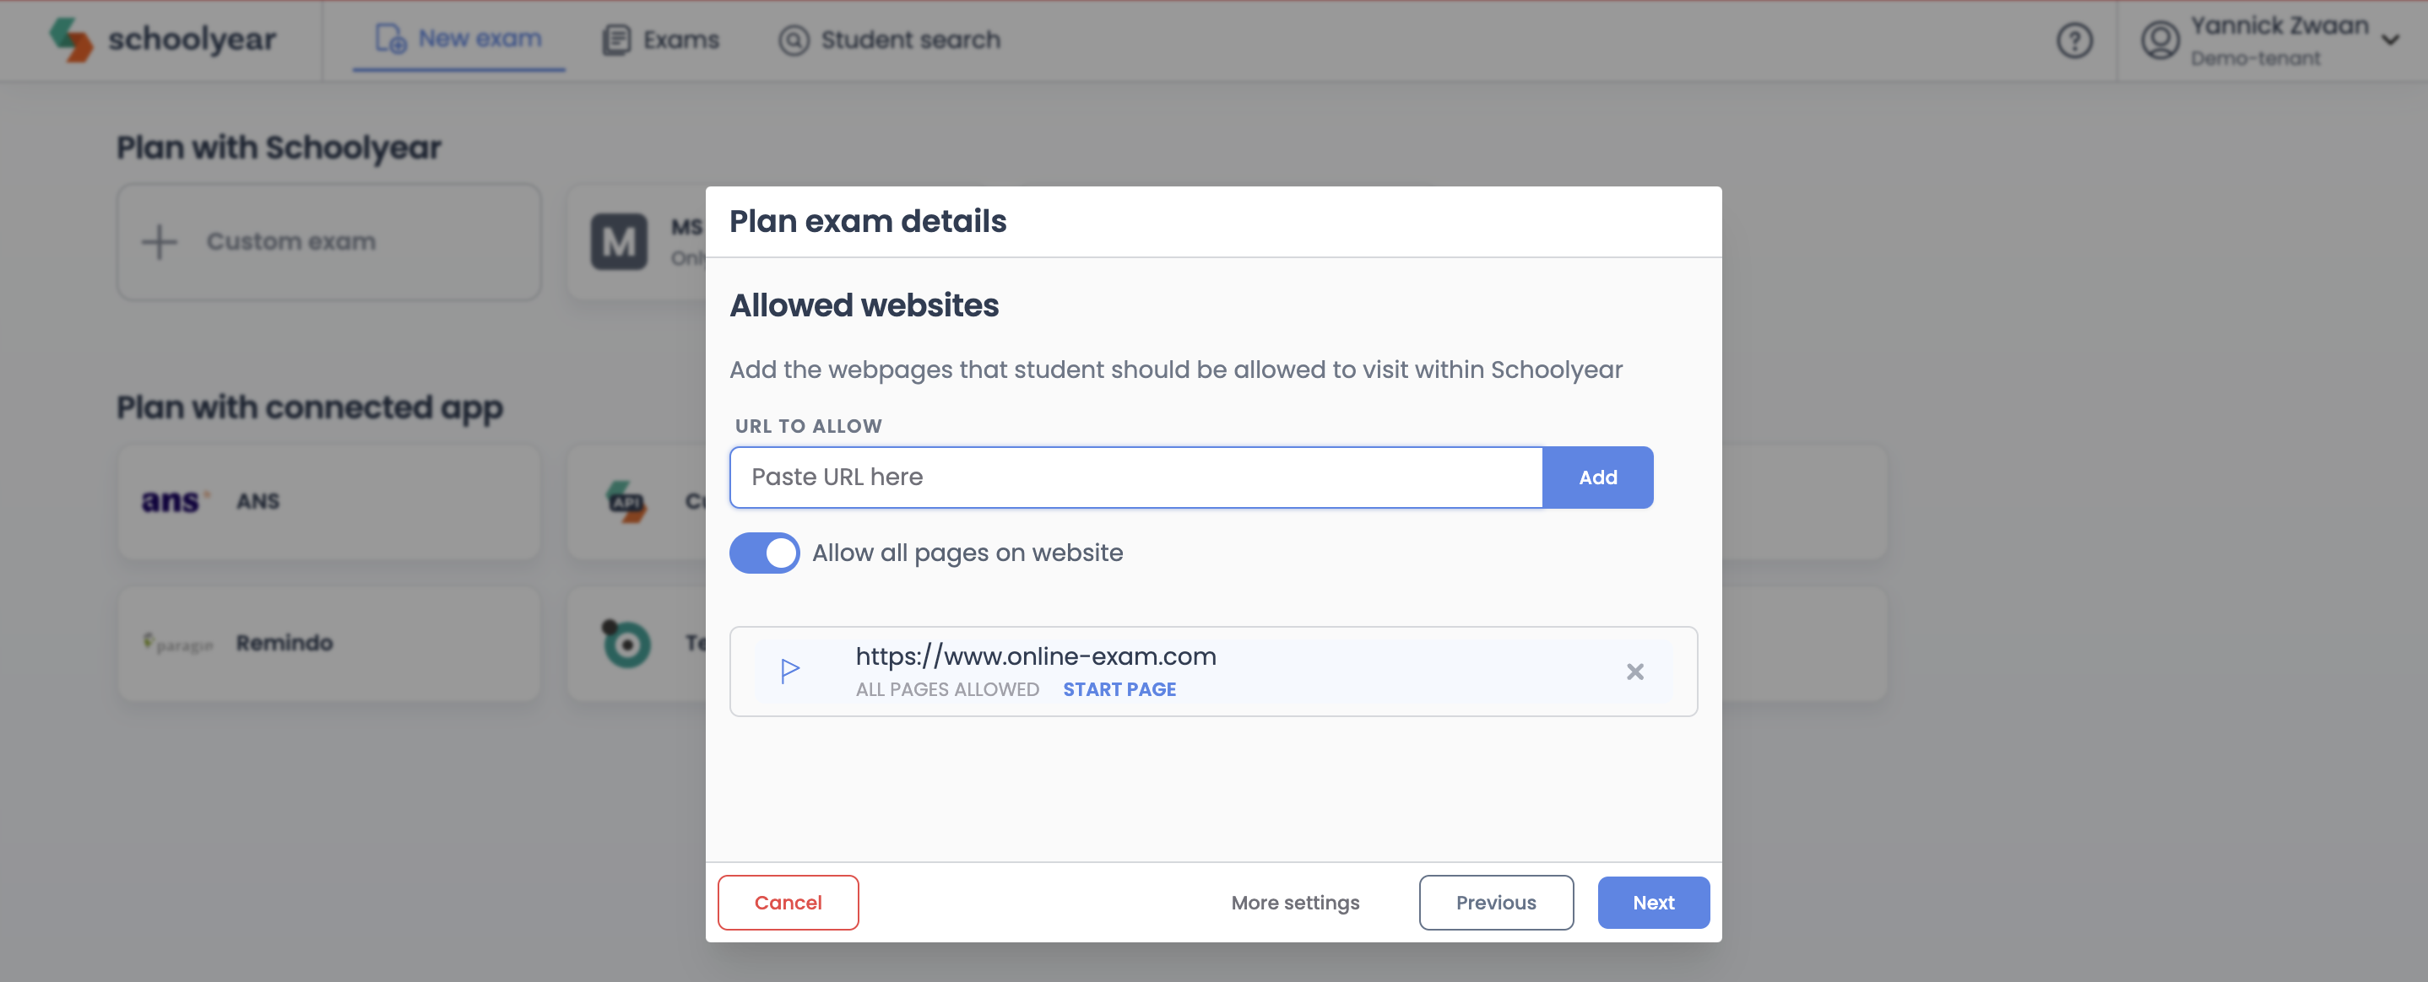The height and width of the screenshot is (982, 2428).
Task: Open More settings link
Action: click(1294, 902)
